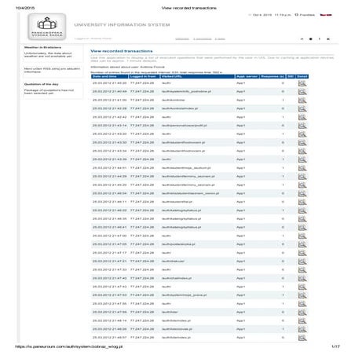Open detail icon for the 21:47:00 row

tap(302, 236)
